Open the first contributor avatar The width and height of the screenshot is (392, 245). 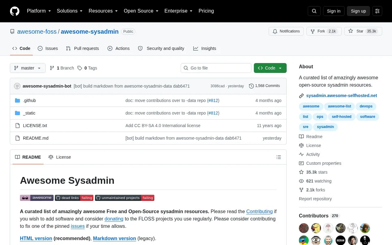[304, 228]
